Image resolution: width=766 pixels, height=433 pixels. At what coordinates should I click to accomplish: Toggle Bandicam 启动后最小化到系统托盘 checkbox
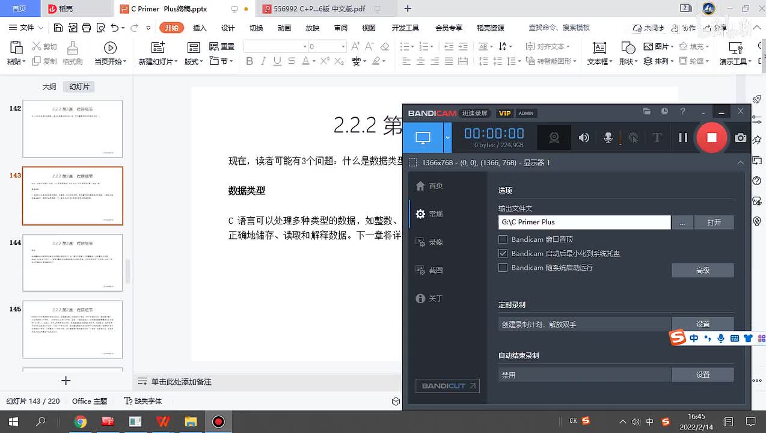[x=503, y=253]
